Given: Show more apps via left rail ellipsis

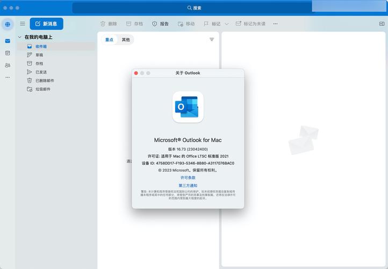Looking at the screenshot, I should click(x=8, y=77).
